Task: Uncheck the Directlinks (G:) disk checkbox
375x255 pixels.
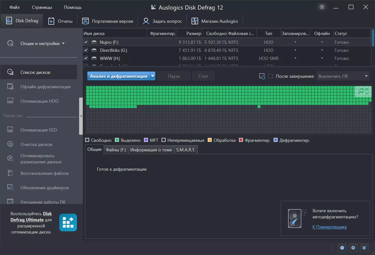Action: [86, 50]
